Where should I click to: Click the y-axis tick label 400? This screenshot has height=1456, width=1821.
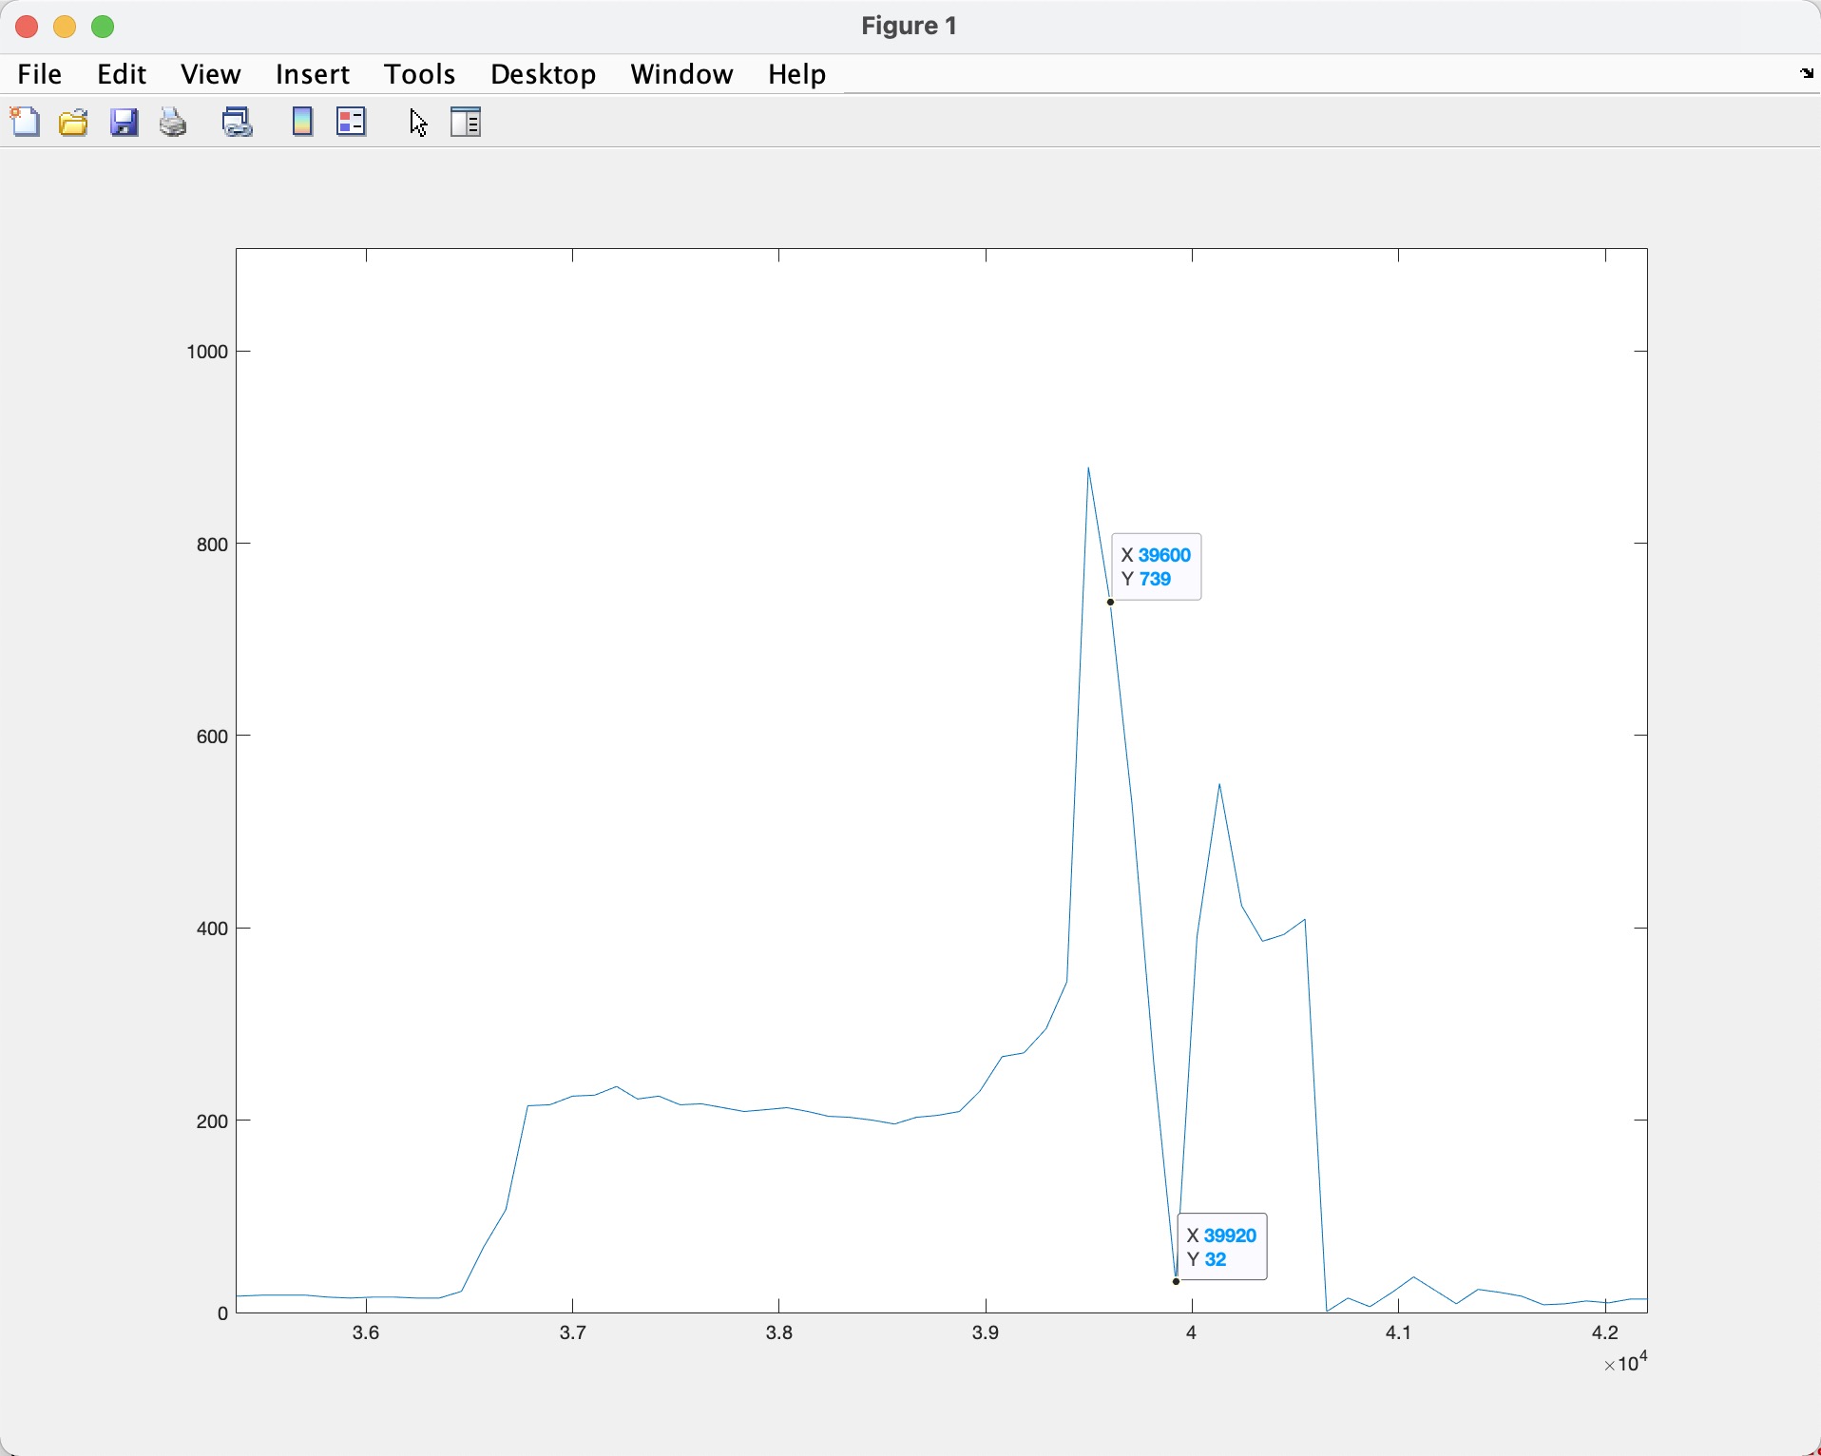(x=212, y=929)
